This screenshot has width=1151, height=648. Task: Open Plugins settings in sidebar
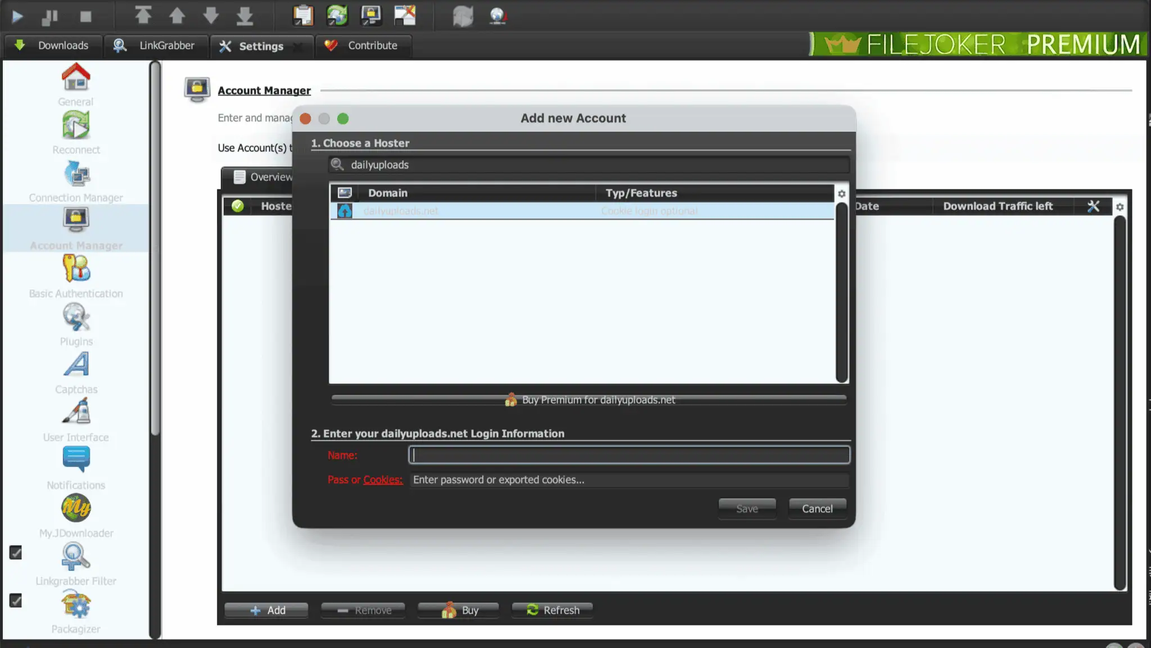coord(76,325)
